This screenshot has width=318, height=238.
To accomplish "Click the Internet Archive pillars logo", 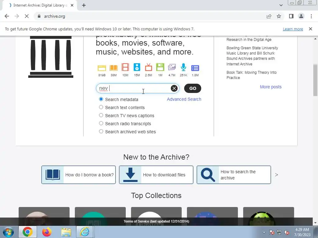I will (51, 57).
